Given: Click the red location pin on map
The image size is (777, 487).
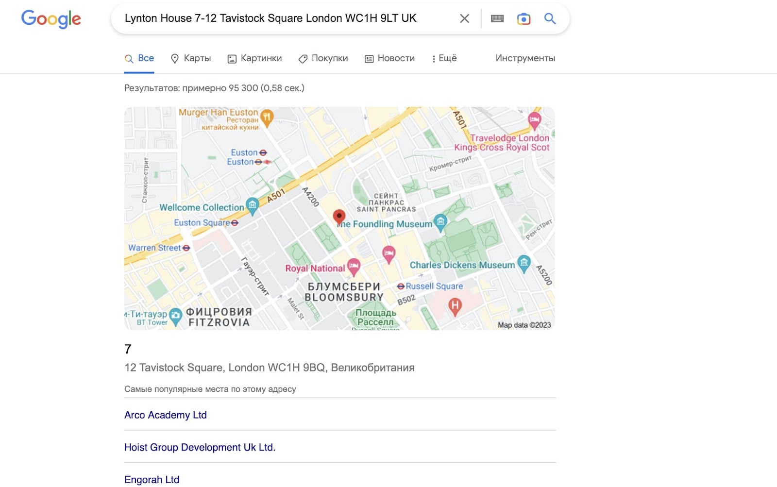Looking at the screenshot, I should point(339,218).
